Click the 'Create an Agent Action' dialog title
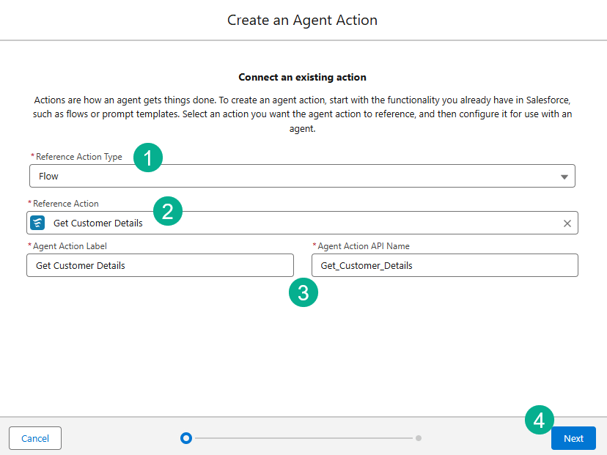The image size is (607, 455). coord(302,20)
